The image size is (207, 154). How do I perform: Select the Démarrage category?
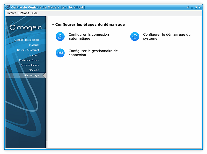pos(26,75)
